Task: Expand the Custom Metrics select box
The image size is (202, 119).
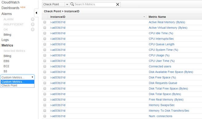Action: point(18,77)
